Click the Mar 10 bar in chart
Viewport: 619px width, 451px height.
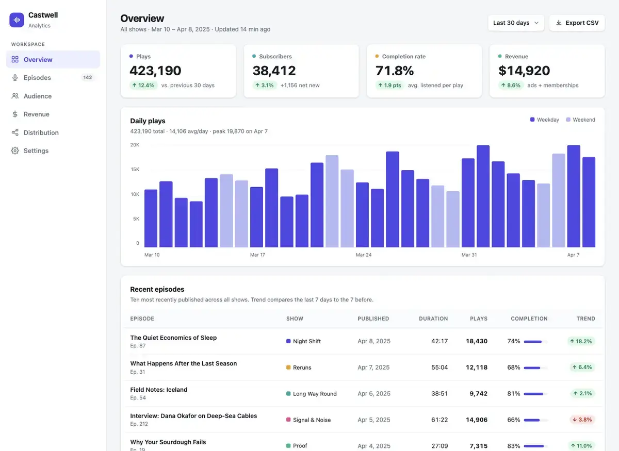[151, 219]
